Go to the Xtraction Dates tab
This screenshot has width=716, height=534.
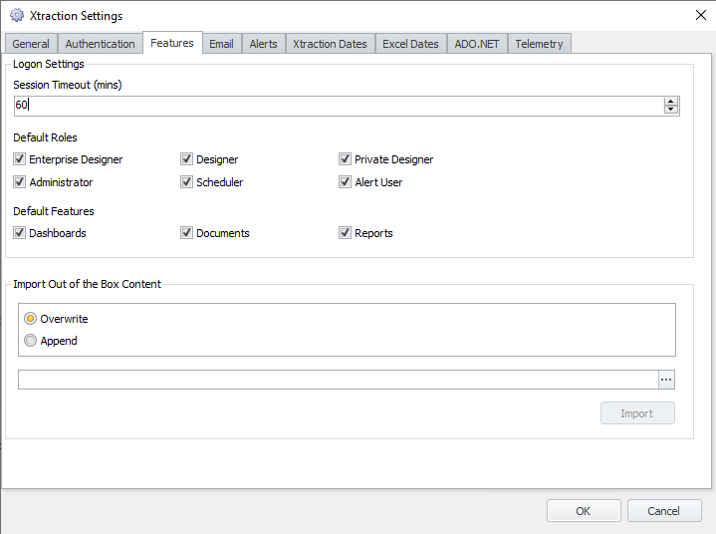tap(330, 44)
